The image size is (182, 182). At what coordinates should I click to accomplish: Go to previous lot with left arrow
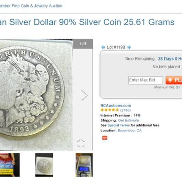tap(103, 47)
